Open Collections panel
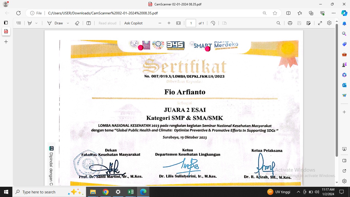Viewport: 350px width, 197px height. (311, 13)
